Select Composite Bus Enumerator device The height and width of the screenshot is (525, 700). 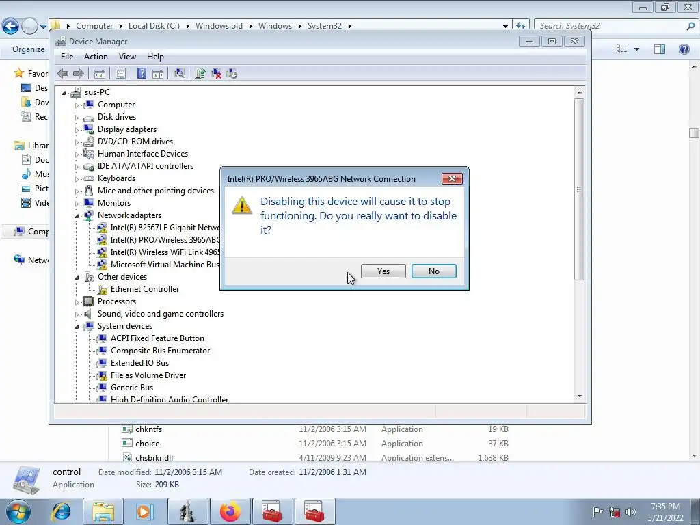click(160, 351)
